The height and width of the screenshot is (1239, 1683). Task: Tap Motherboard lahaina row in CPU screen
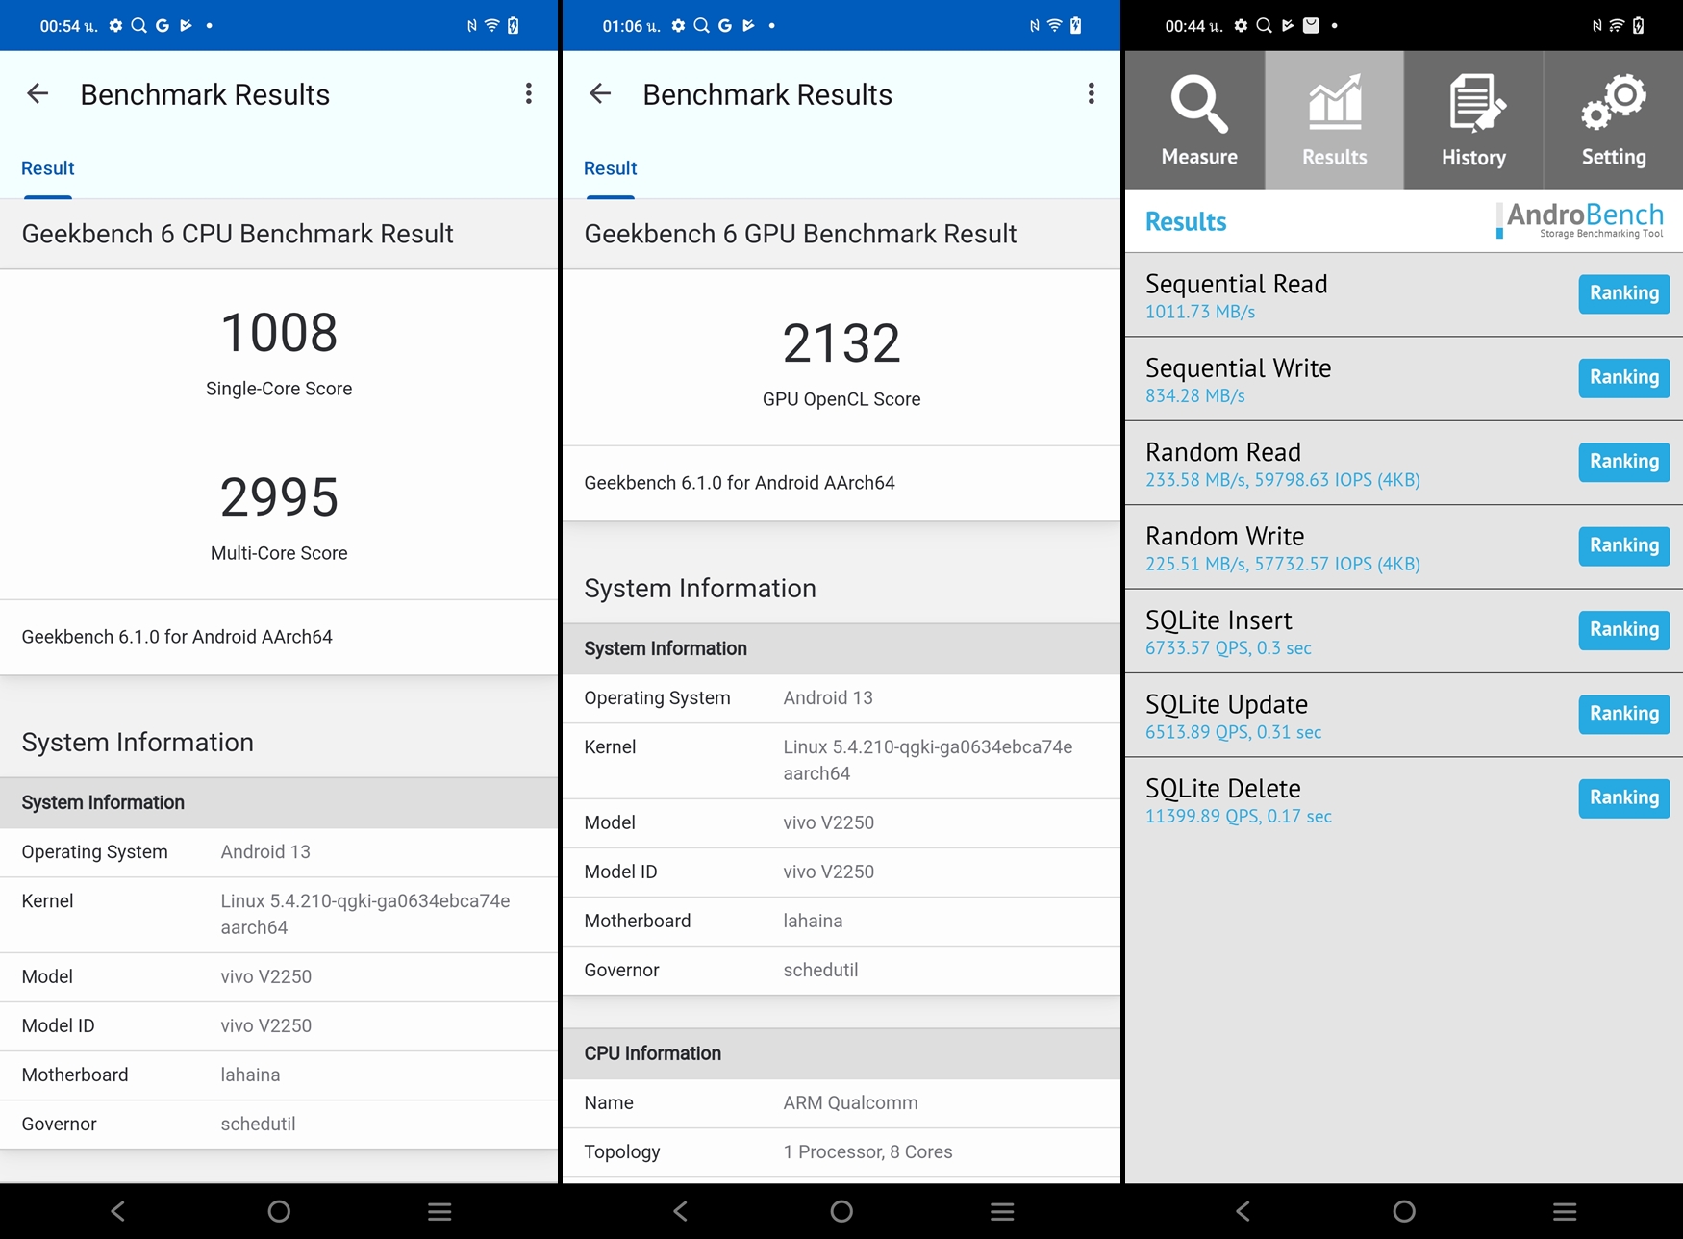[x=279, y=1075]
